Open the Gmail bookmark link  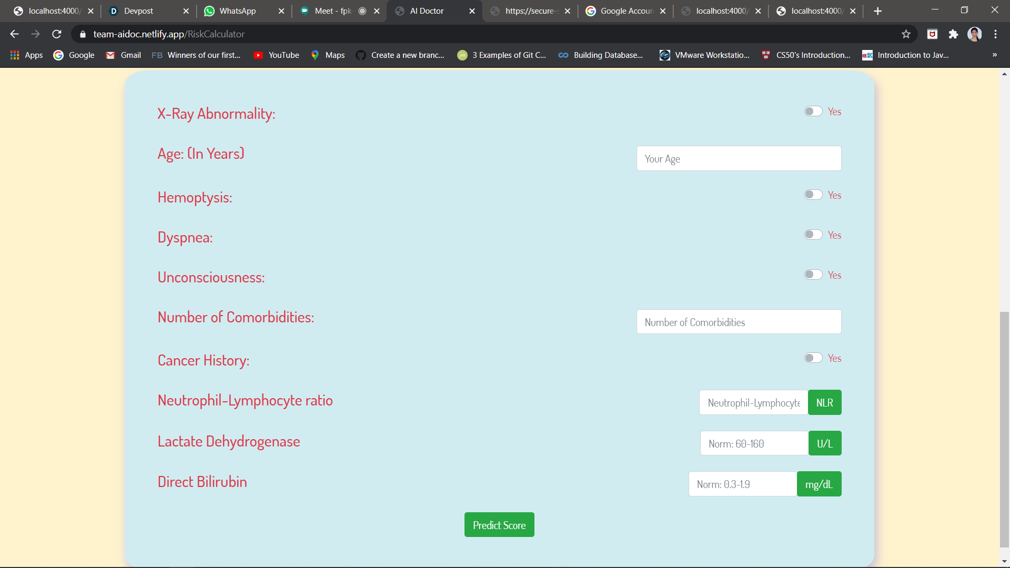pos(124,55)
